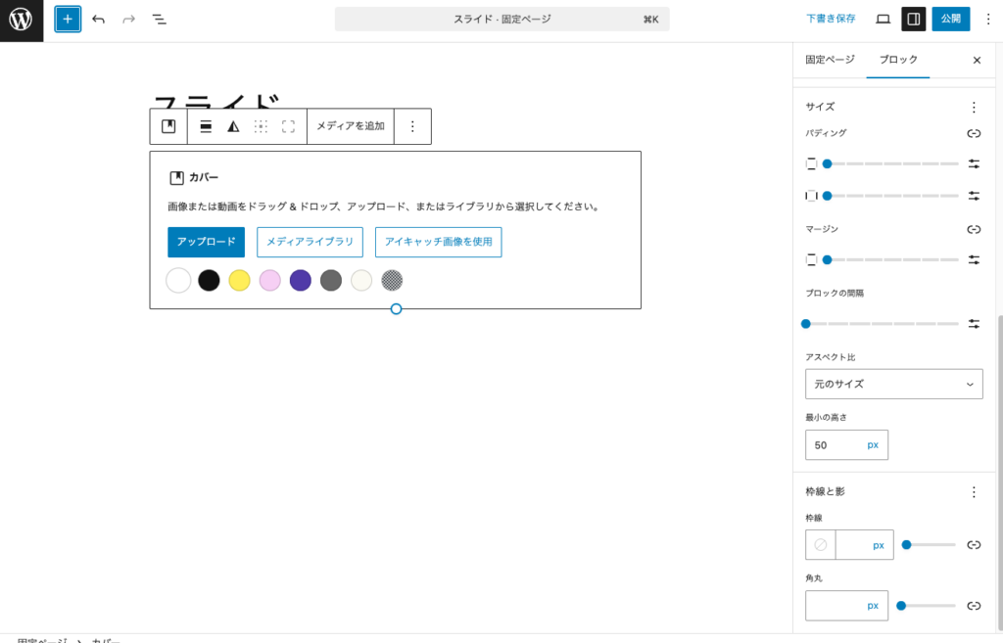Screen dimensions: 1003x643
Task: Switch to the ブロック tab
Action: point(898,60)
